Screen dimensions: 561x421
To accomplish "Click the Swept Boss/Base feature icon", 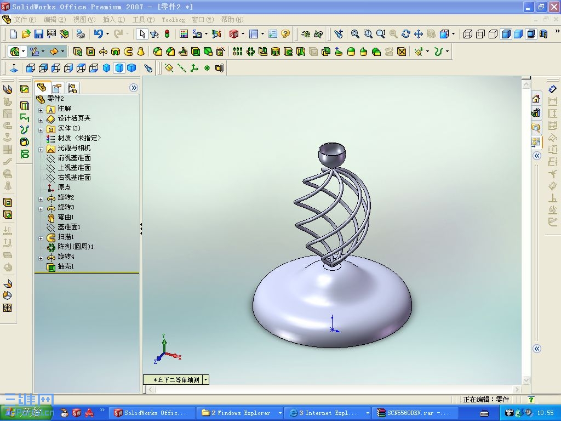I will [x=128, y=52].
